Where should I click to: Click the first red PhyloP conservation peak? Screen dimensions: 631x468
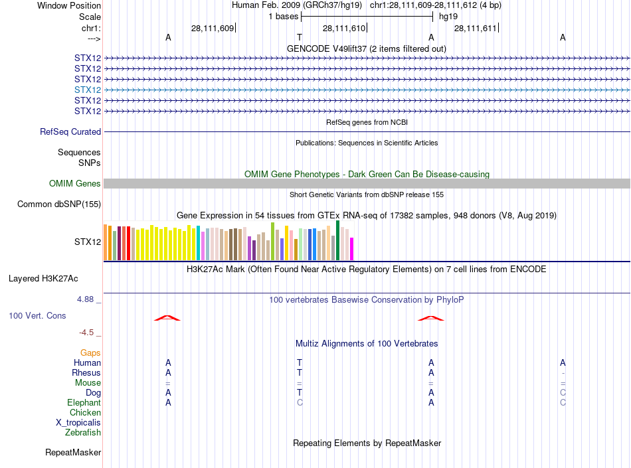[167, 318]
